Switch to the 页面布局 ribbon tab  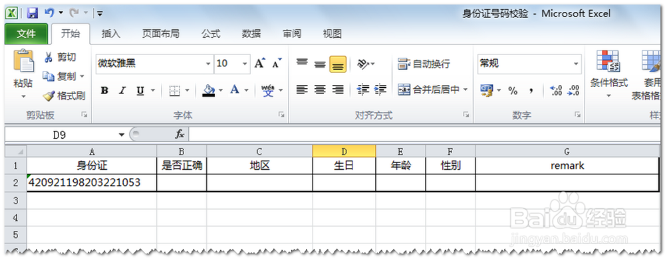(160, 34)
